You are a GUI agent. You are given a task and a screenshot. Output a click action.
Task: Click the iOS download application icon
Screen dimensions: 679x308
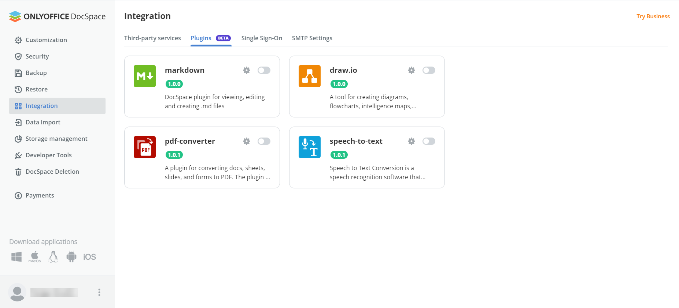89,257
